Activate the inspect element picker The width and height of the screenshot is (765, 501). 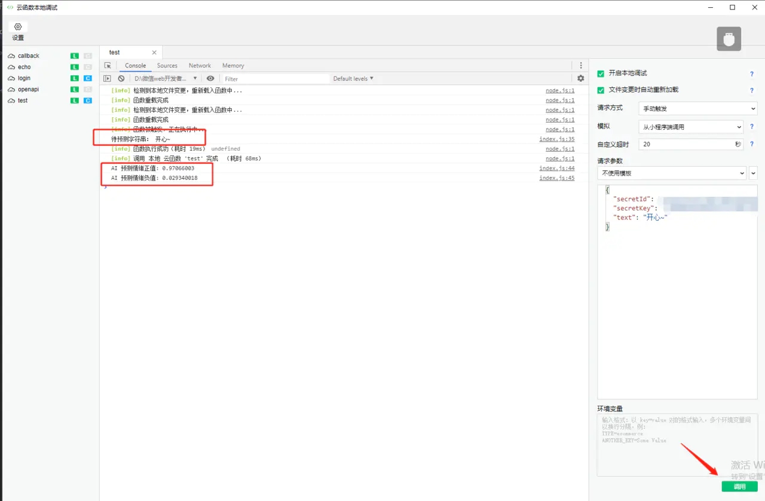coord(108,66)
